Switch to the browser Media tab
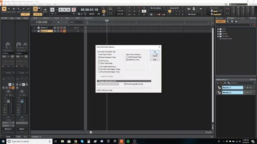 (220, 18)
